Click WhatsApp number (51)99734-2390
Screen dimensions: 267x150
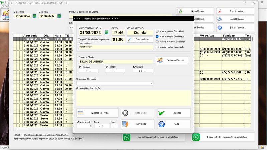210,52
